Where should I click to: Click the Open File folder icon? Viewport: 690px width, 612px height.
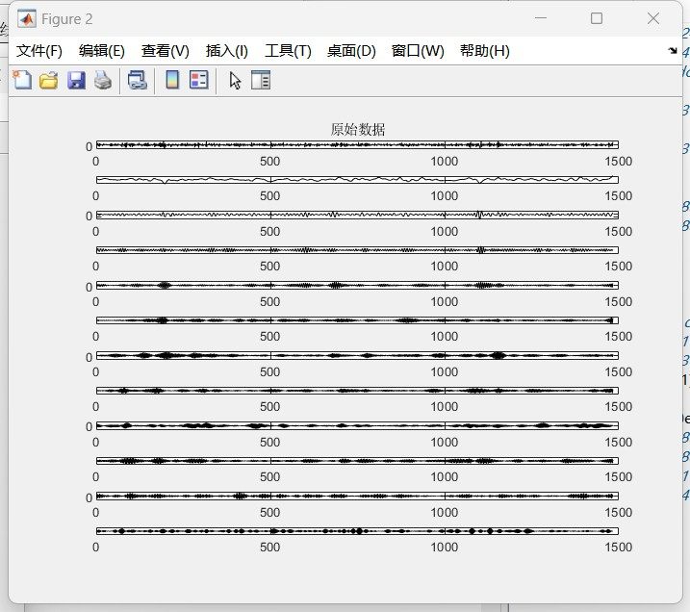tap(49, 81)
